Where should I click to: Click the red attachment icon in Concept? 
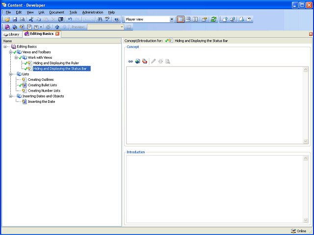pos(145,61)
